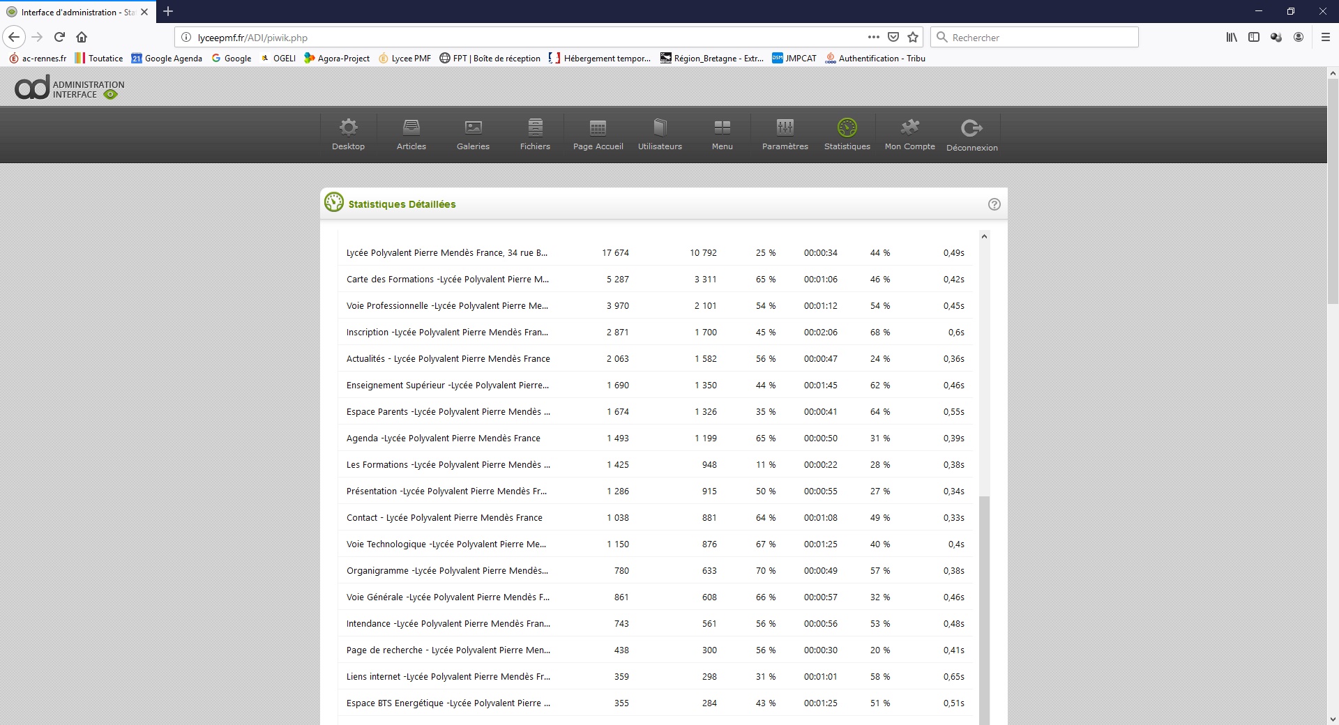
Task: Open the Menu editor icon
Action: 722,128
